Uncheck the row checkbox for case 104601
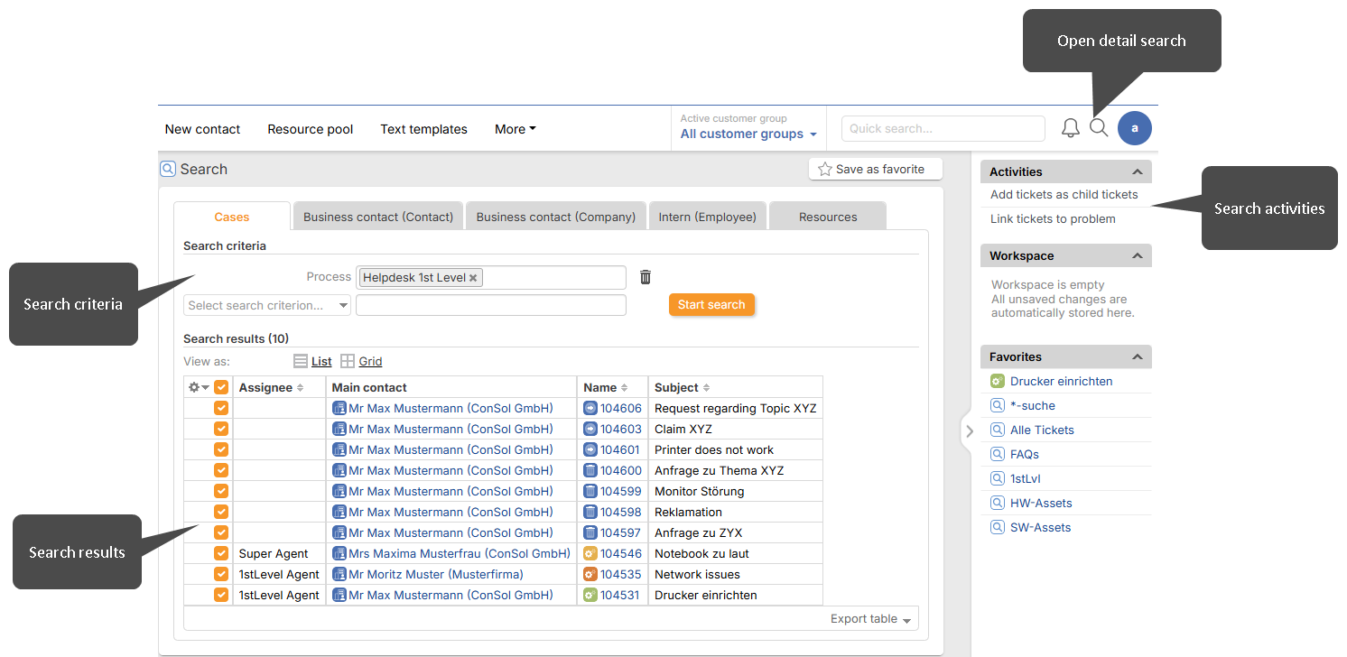Image resolution: width=1347 pixels, height=657 pixels. (x=221, y=449)
